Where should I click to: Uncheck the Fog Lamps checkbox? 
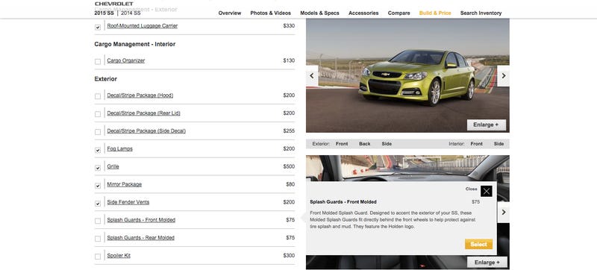(x=98, y=150)
